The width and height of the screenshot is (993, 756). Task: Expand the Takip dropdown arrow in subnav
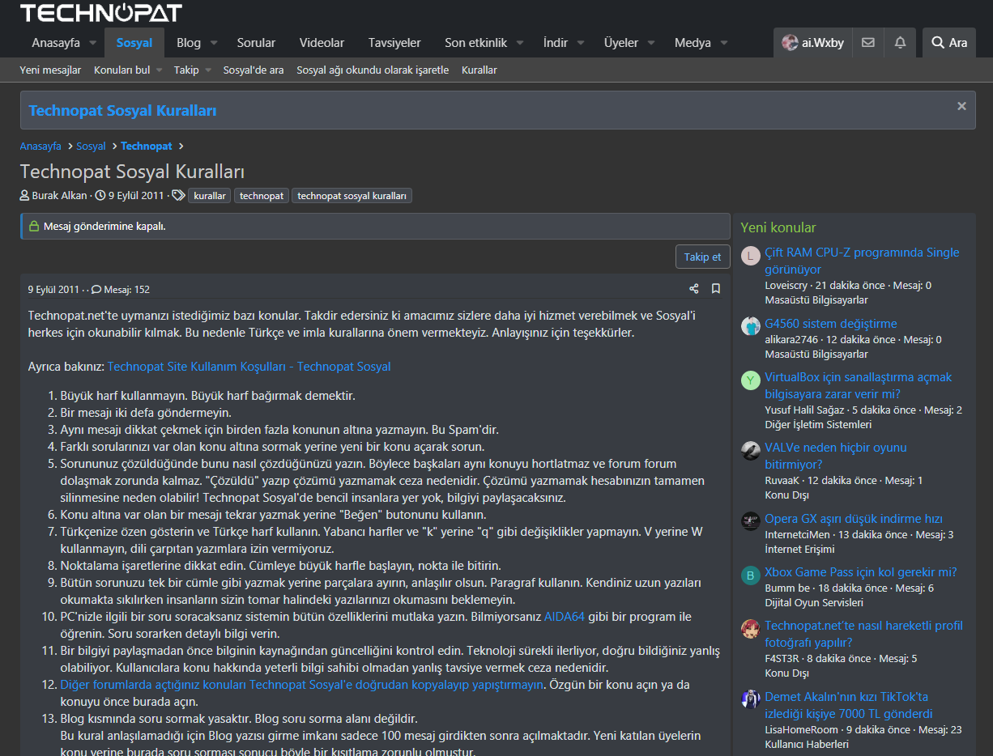coord(207,70)
